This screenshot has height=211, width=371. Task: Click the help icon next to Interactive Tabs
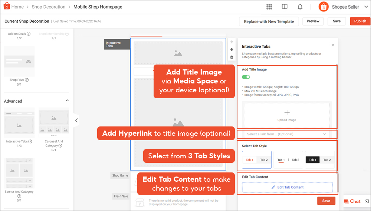coord(30,141)
